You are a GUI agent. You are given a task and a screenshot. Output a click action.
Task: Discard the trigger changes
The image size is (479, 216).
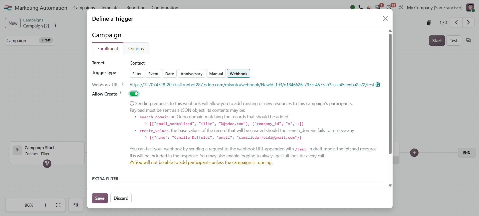click(121, 198)
